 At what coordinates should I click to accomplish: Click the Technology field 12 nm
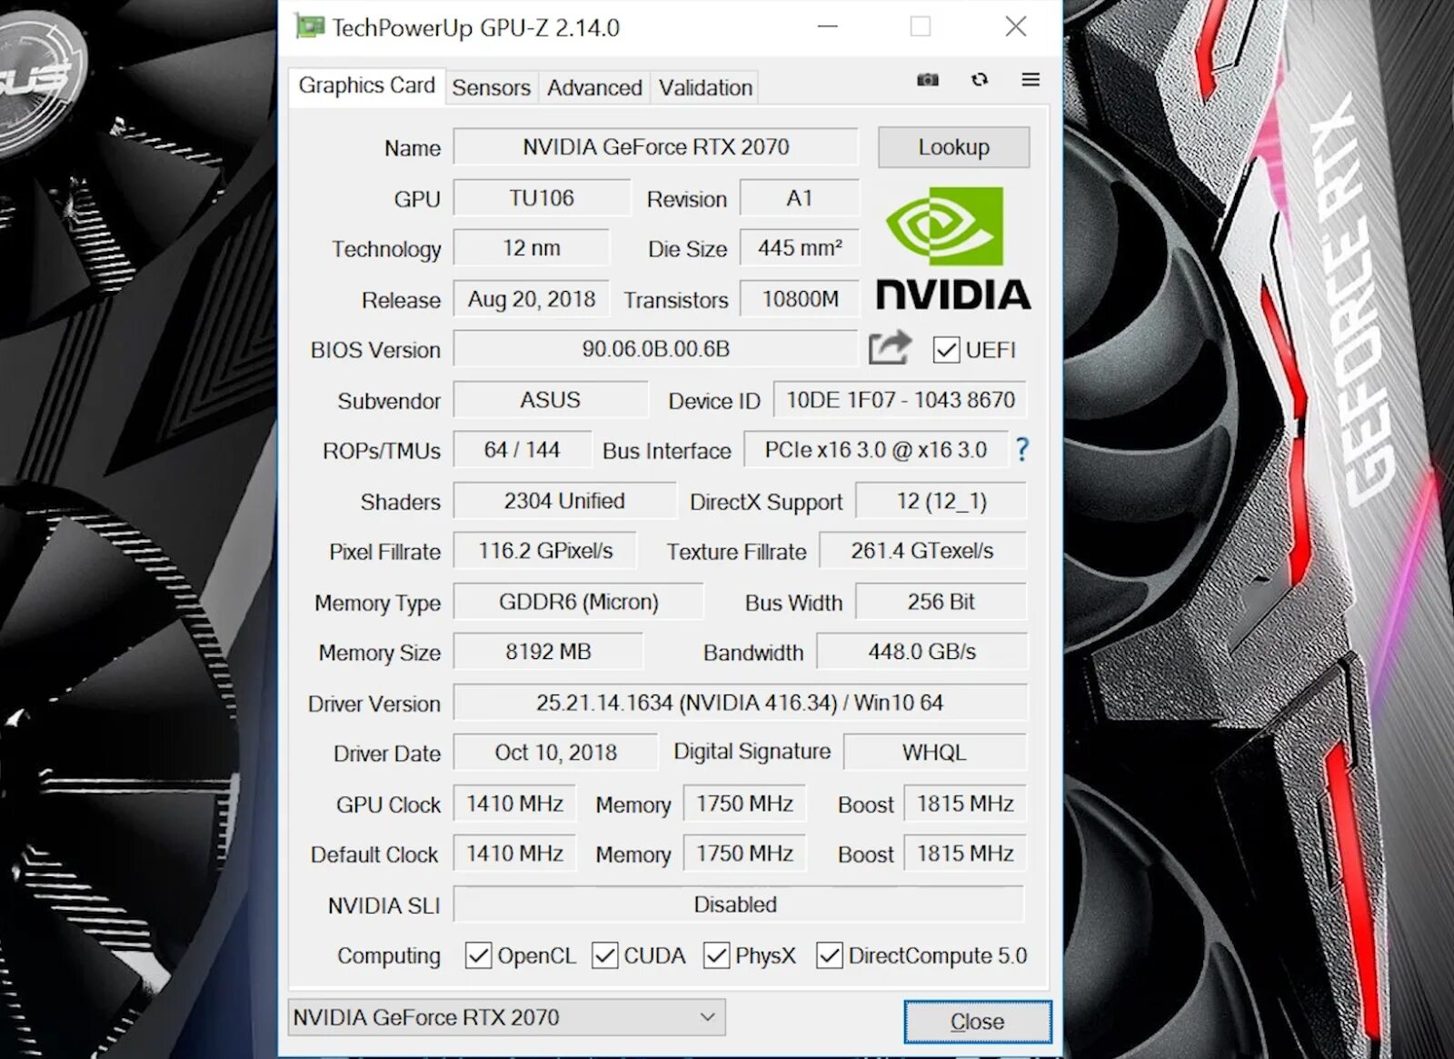point(532,248)
